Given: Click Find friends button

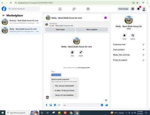Looking at the screenshot, I should click(x=123, y=9).
